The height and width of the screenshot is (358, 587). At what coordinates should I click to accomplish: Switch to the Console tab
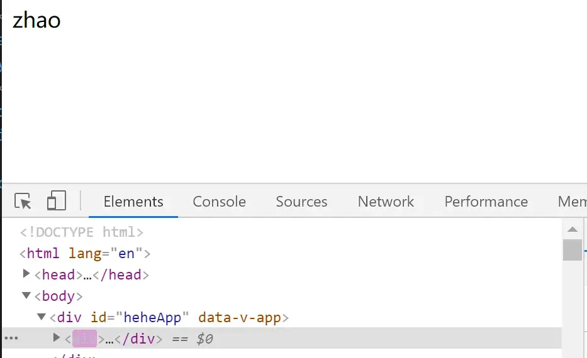pos(219,202)
